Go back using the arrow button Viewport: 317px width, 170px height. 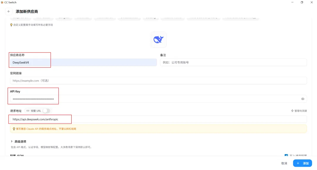click(x=9, y=11)
